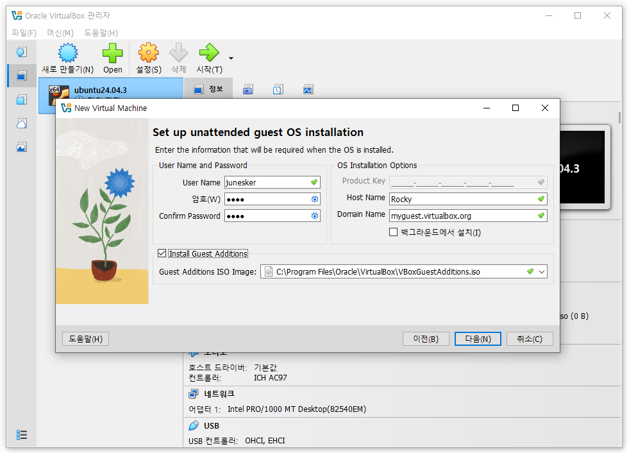
Task: Maximize the New Virtual Machine dialog
Action: click(516, 108)
